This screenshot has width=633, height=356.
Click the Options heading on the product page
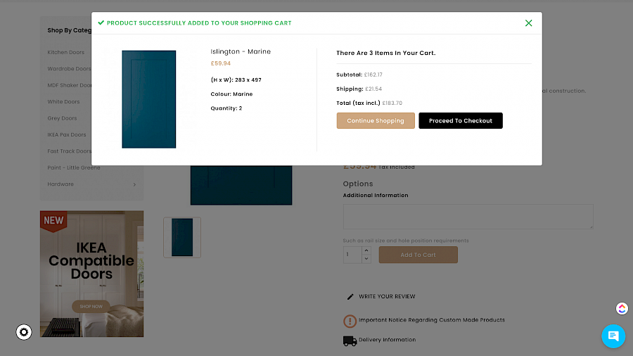click(x=358, y=184)
